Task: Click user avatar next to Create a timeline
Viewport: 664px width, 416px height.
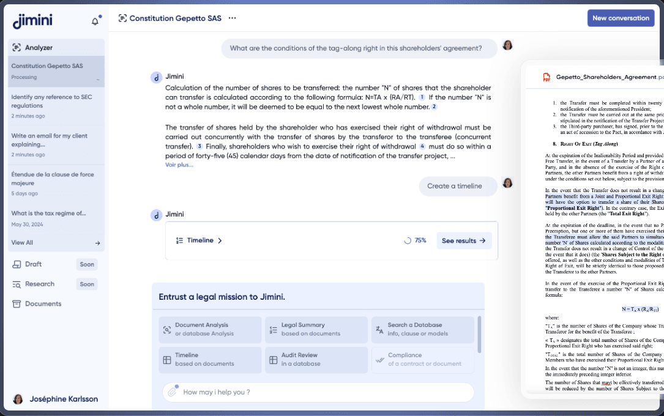Action: click(507, 183)
